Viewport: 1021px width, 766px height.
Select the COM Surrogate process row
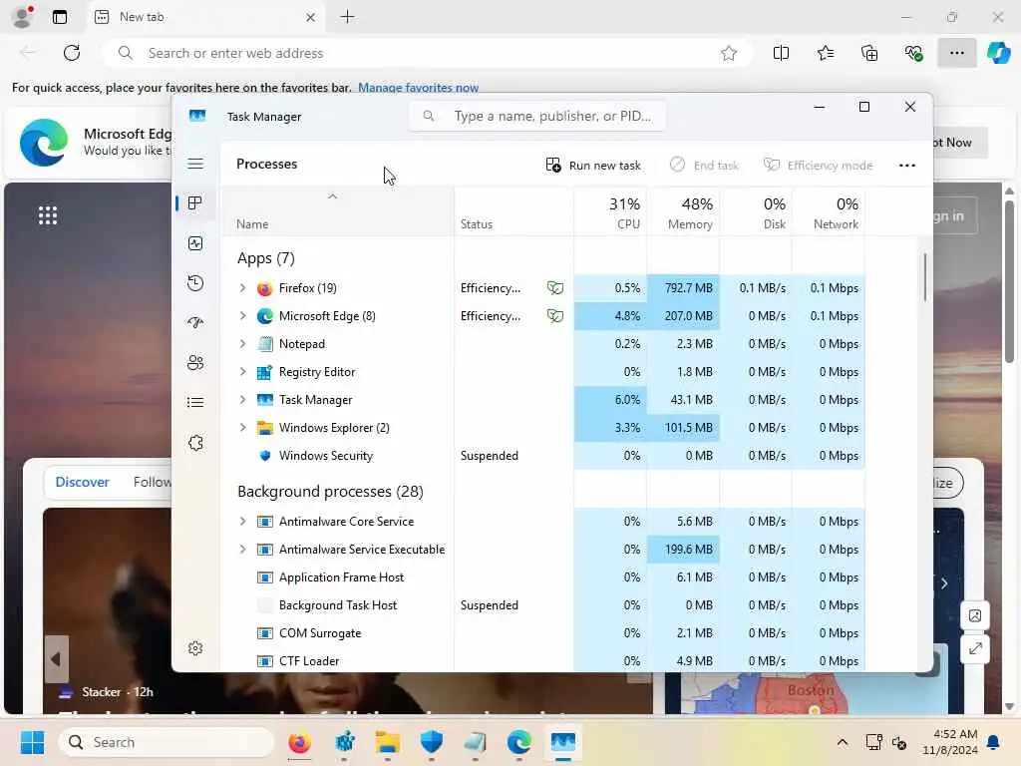click(x=543, y=633)
